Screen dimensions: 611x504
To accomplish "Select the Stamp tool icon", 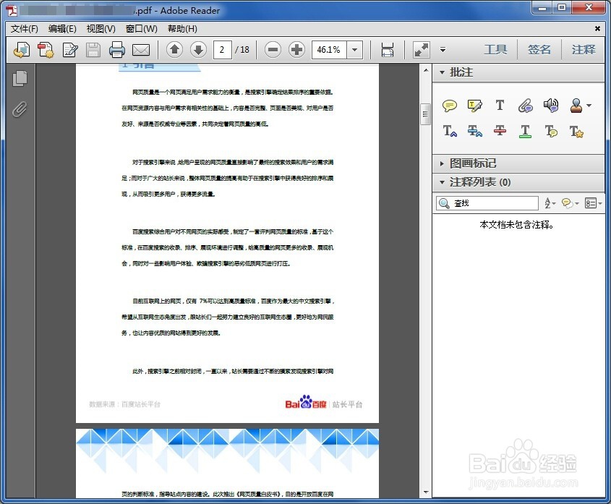I will (576, 106).
